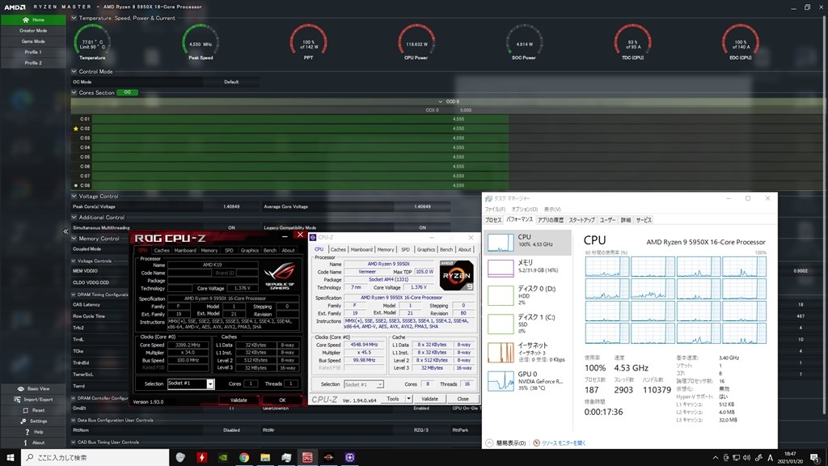Image resolution: width=828 pixels, height=466 pixels.
Task: Switch to プロセス tab in Task Manager
Action: click(493, 220)
